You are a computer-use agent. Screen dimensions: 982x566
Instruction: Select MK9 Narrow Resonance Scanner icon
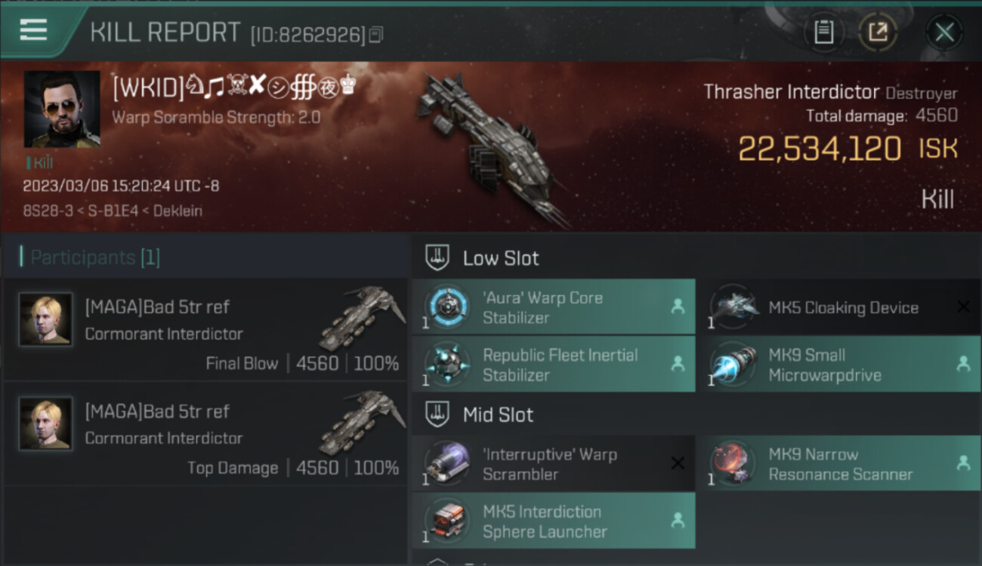coord(733,463)
